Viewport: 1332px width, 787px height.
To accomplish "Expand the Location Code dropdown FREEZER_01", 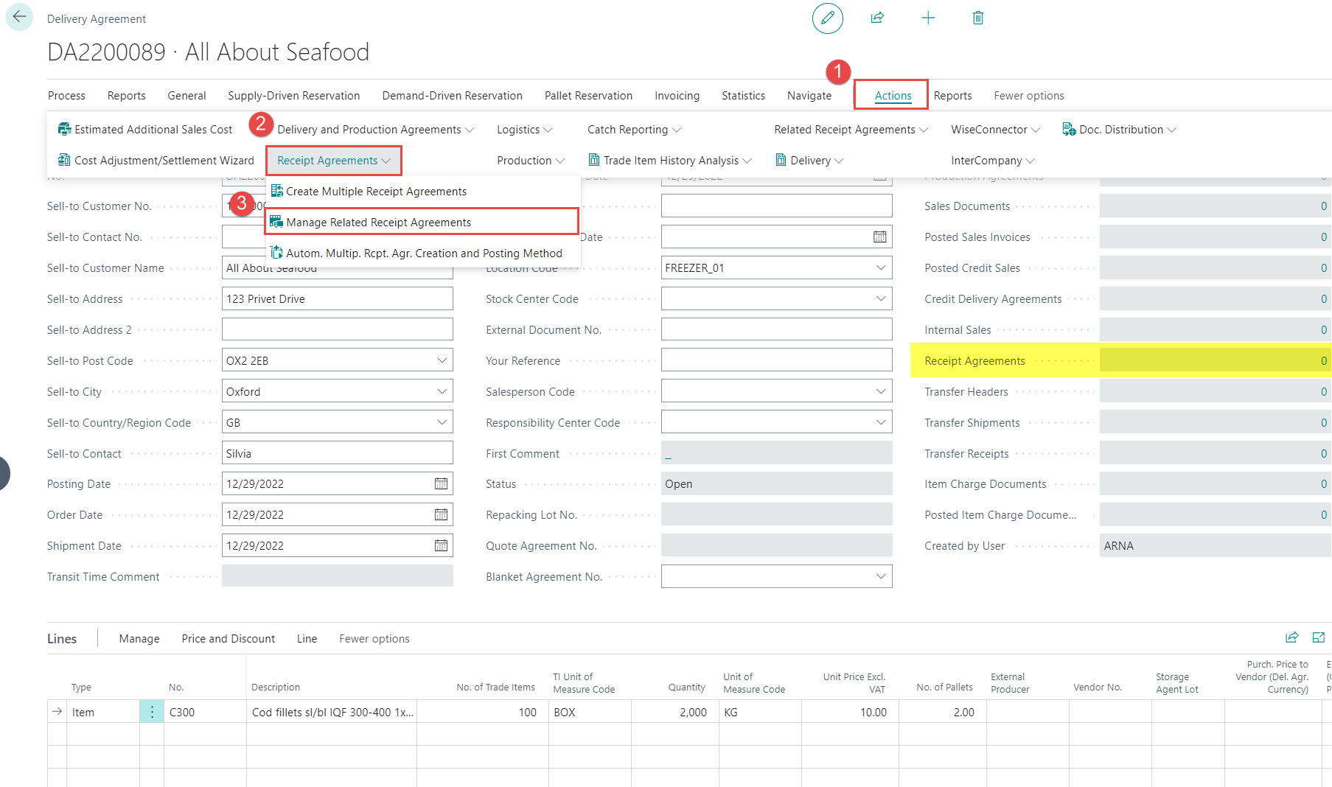I will (880, 268).
